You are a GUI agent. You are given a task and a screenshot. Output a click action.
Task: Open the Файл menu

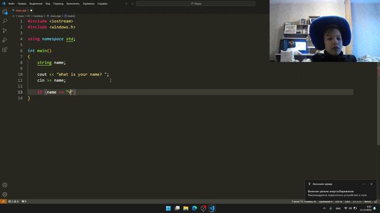(11, 4)
